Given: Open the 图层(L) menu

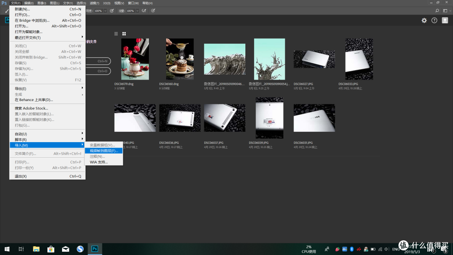Looking at the screenshot, I should [x=54, y=3].
